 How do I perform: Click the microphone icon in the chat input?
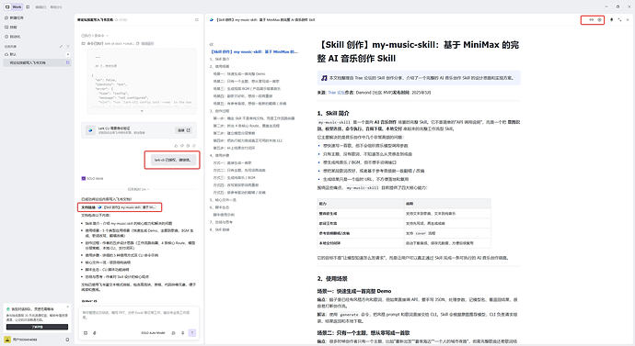[x=182, y=332]
